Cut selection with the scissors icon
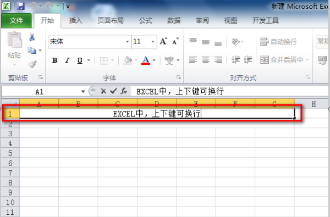Viewport: 330px width, 217px height. [x=32, y=37]
